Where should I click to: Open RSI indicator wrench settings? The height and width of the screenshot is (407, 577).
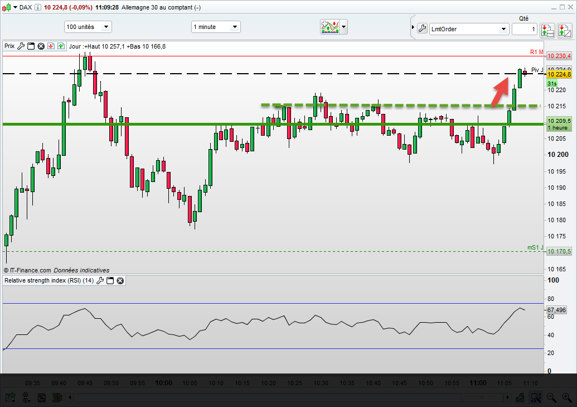click(100, 281)
